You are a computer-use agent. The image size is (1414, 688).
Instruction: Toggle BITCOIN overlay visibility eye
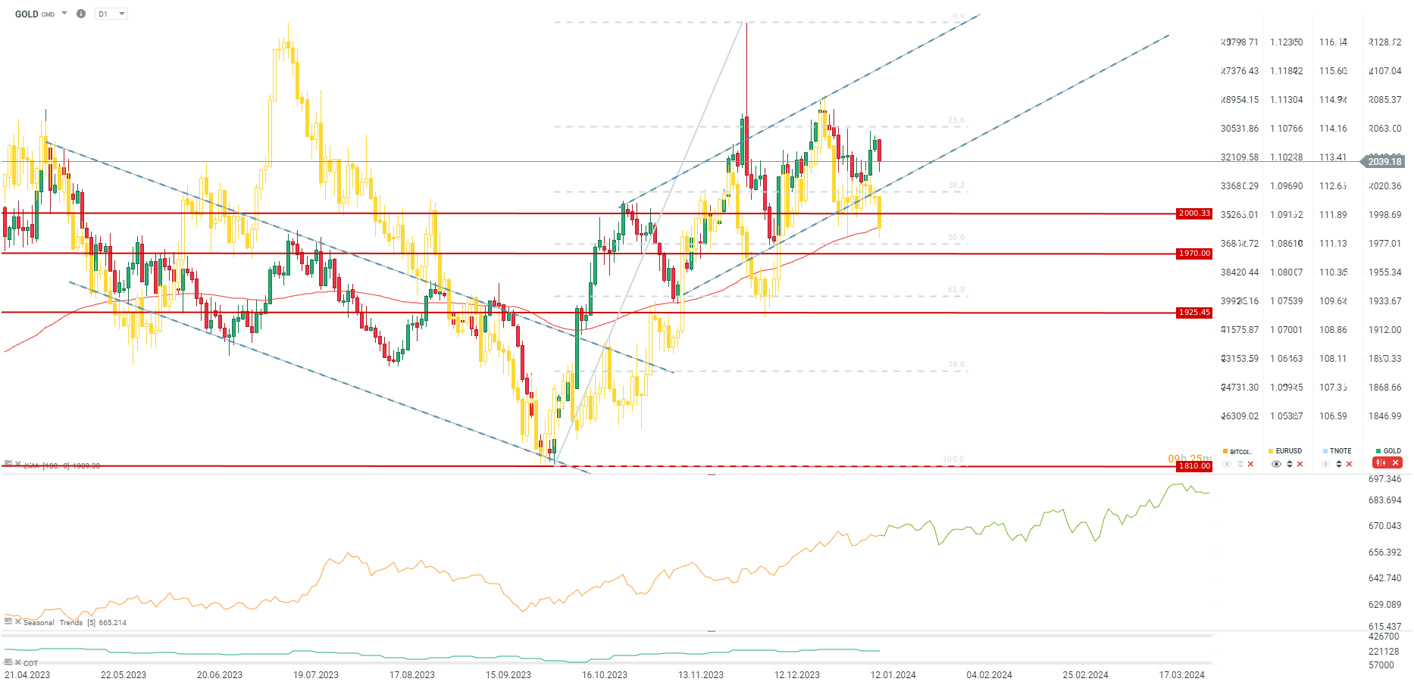point(1227,464)
